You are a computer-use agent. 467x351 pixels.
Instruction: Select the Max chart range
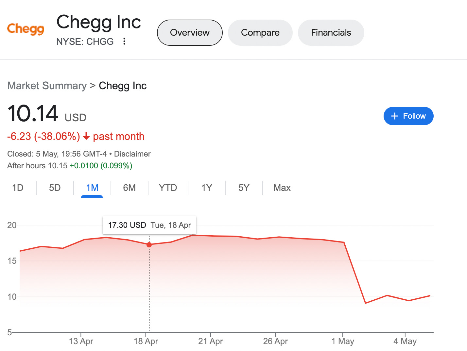(282, 188)
